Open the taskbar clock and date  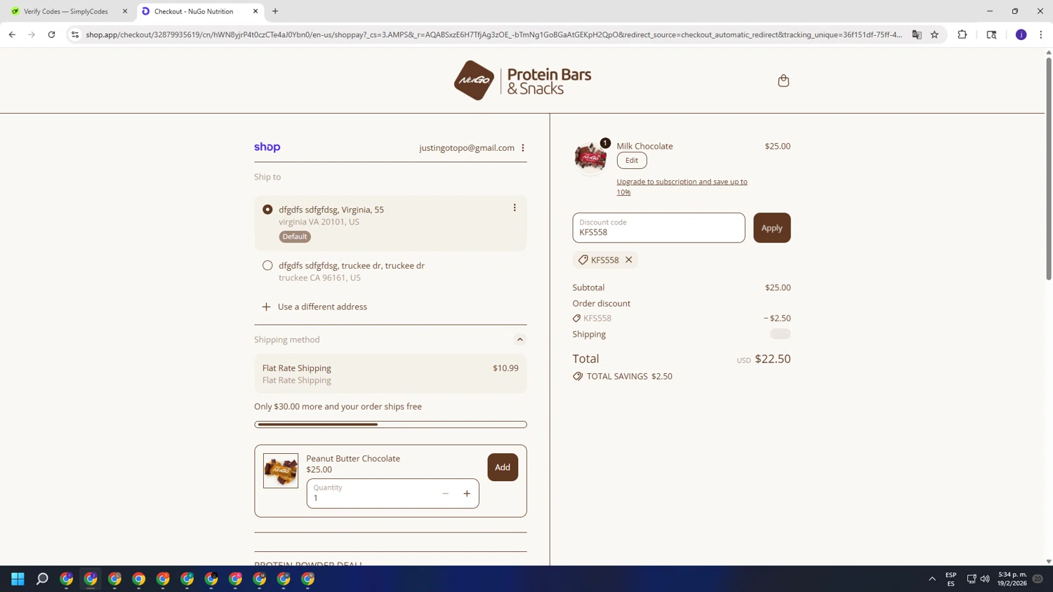[x=1012, y=579]
